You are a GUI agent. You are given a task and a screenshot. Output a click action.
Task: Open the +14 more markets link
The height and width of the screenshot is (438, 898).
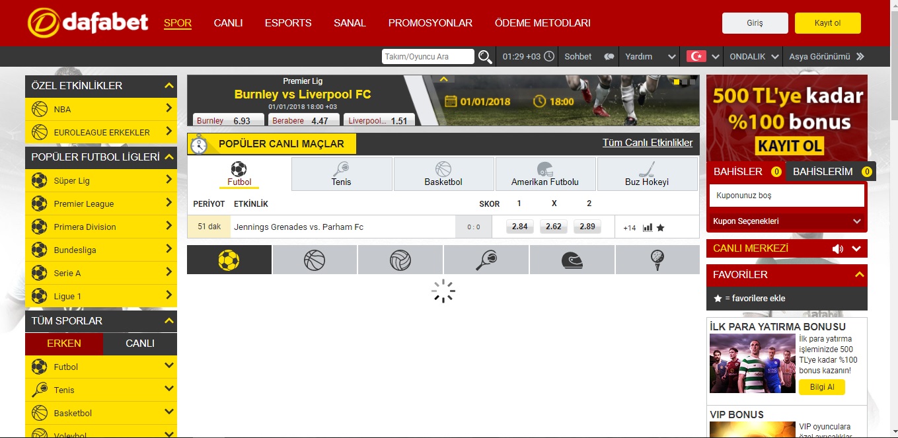pyautogui.click(x=629, y=228)
